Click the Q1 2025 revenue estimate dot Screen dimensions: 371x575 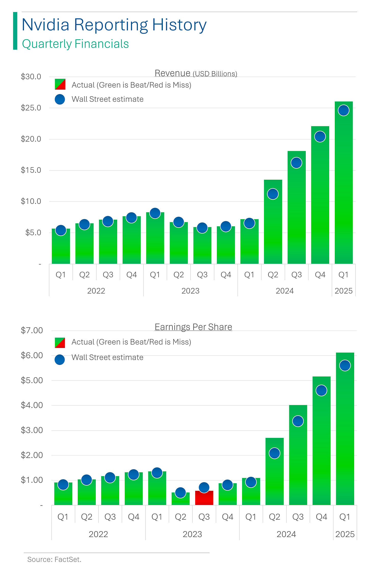[x=344, y=110]
